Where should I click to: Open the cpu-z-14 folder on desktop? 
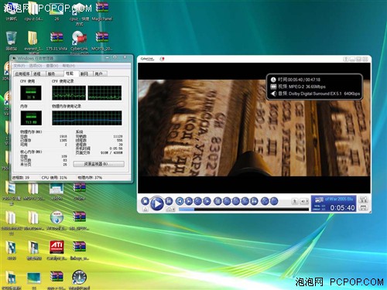(x=33, y=12)
